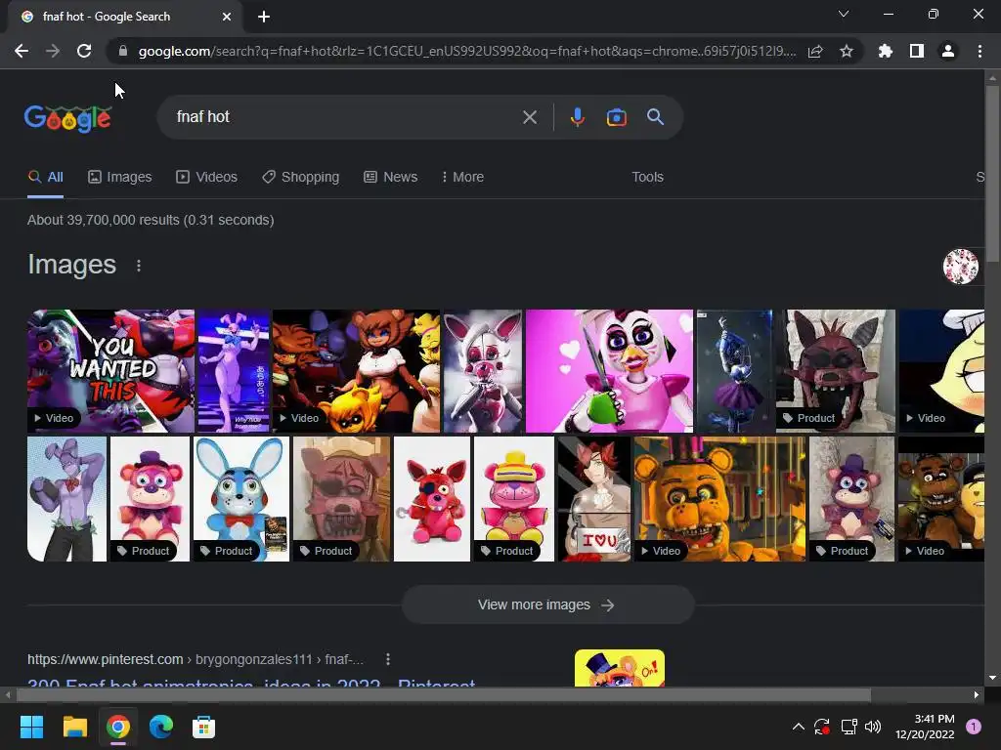This screenshot has width=1001, height=750.
Task: Open the pink Chica with knife image
Action: tap(609, 371)
